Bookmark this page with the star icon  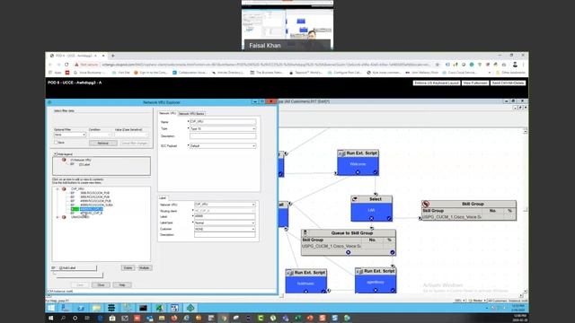438,65
